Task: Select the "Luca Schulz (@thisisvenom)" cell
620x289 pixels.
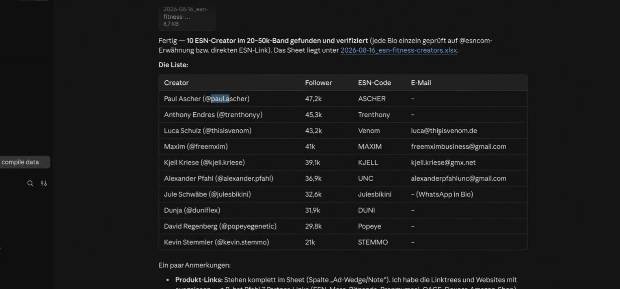Action: click(208, 131)
